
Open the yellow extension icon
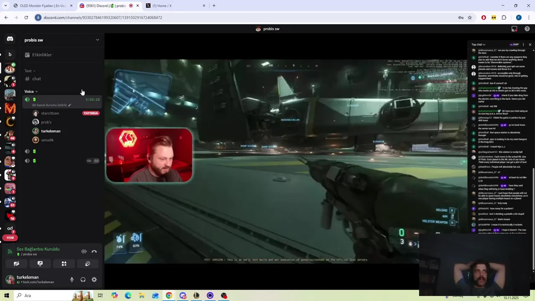[x=494, y=18]
